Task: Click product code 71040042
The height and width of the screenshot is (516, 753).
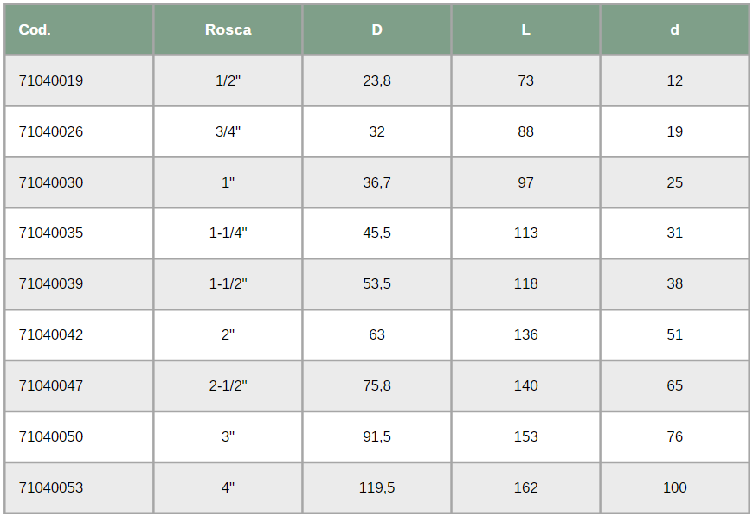Action: coord(51,334)
